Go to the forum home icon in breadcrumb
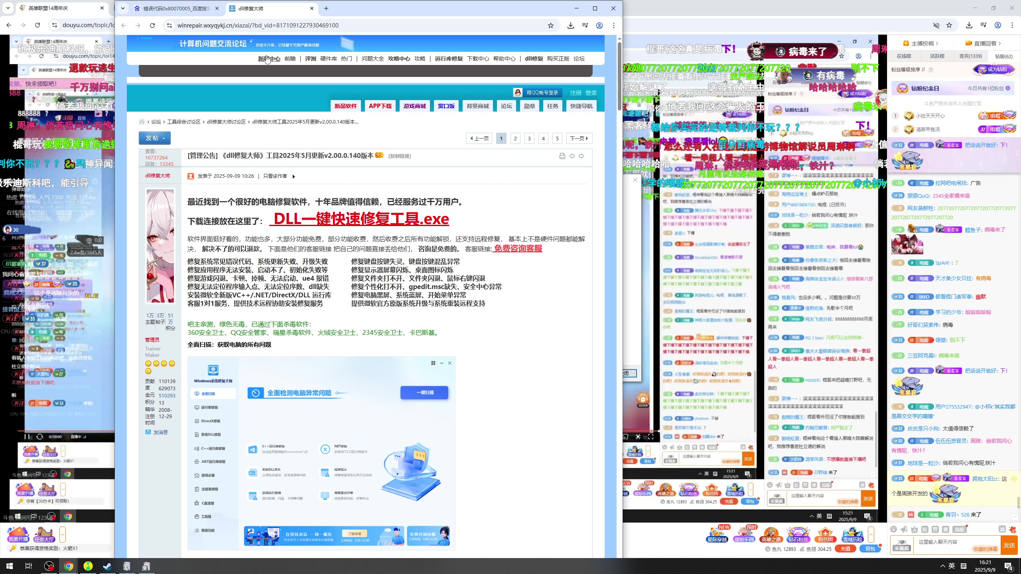The width and height of the screenshot is (1021, 574). (x=142, y=122)
